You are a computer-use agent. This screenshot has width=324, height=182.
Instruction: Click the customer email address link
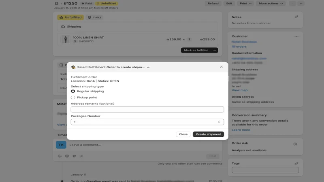click(x=249, y=59)
